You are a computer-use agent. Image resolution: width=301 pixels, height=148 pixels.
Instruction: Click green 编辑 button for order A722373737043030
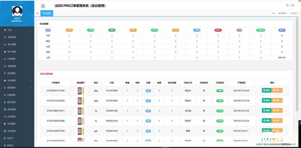pos(266,100)
